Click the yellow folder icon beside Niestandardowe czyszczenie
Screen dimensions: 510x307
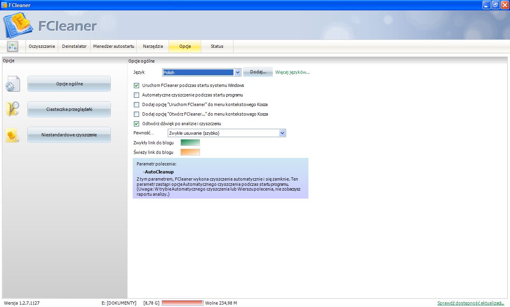coord(13,135)
